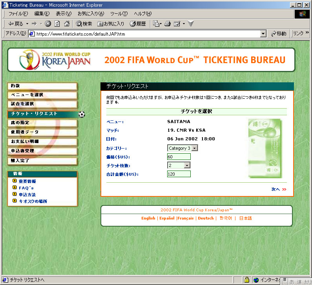
Task: Switch language to Deutsch
Action: pyautogui.click(x=206, y=218)
